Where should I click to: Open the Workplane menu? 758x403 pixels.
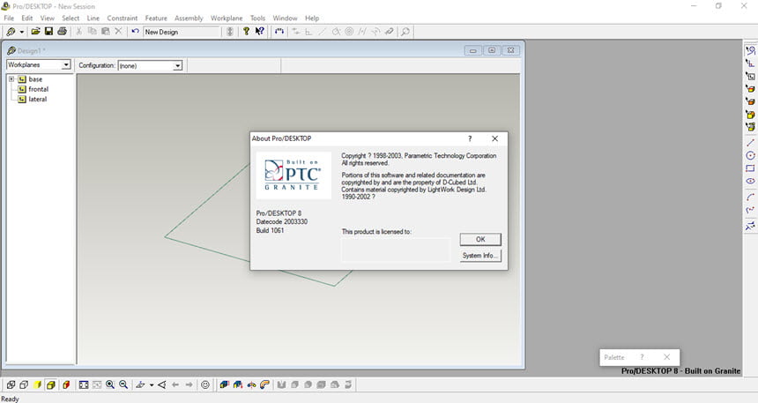[x=227, y=18]
